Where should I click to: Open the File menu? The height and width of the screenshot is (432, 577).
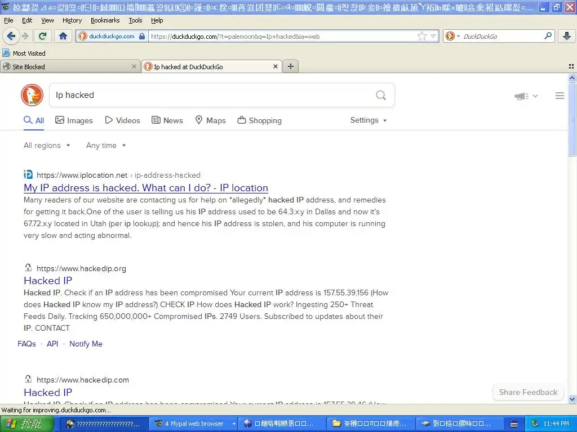8,20
